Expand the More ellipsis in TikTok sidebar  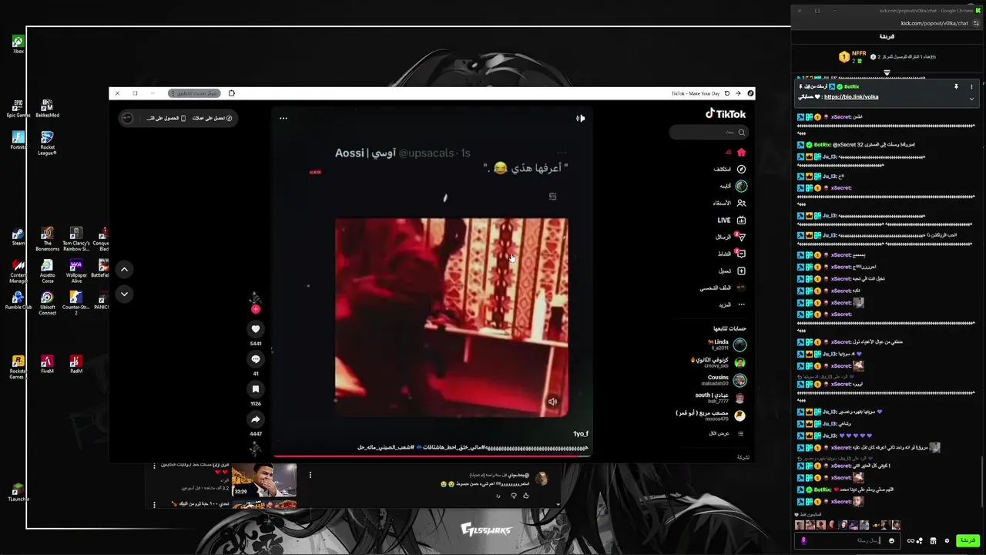(x=741, y=304)
